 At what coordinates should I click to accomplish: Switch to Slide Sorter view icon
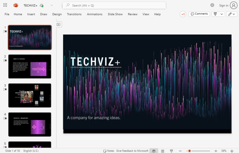click(x=163, y=151)
